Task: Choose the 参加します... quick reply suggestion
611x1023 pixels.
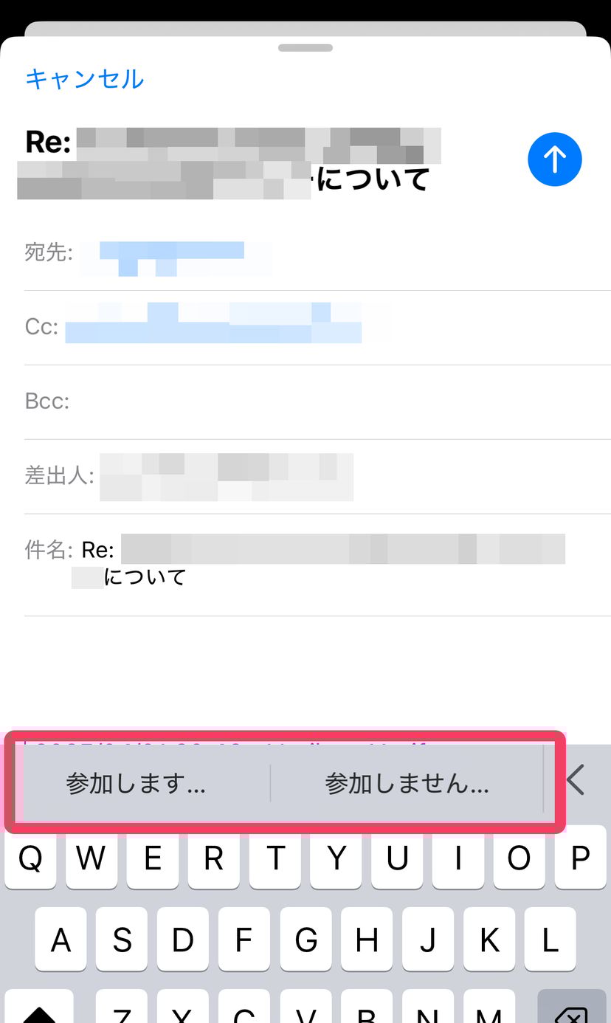Action: [135, 783]
